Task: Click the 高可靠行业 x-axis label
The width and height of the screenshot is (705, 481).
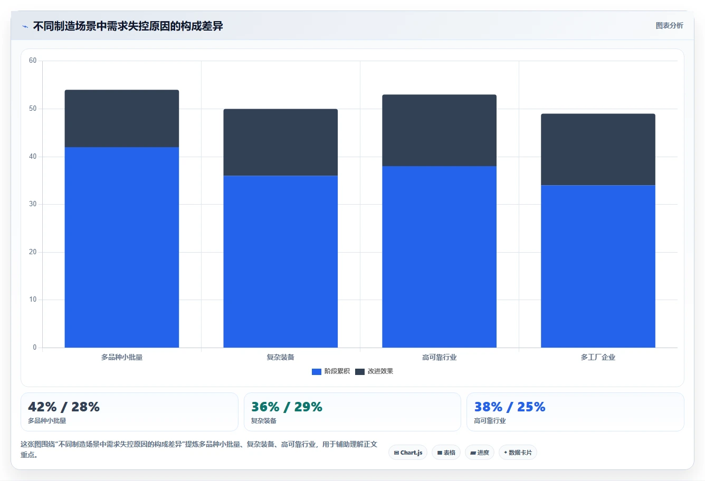Action: (x=440, y=357)
